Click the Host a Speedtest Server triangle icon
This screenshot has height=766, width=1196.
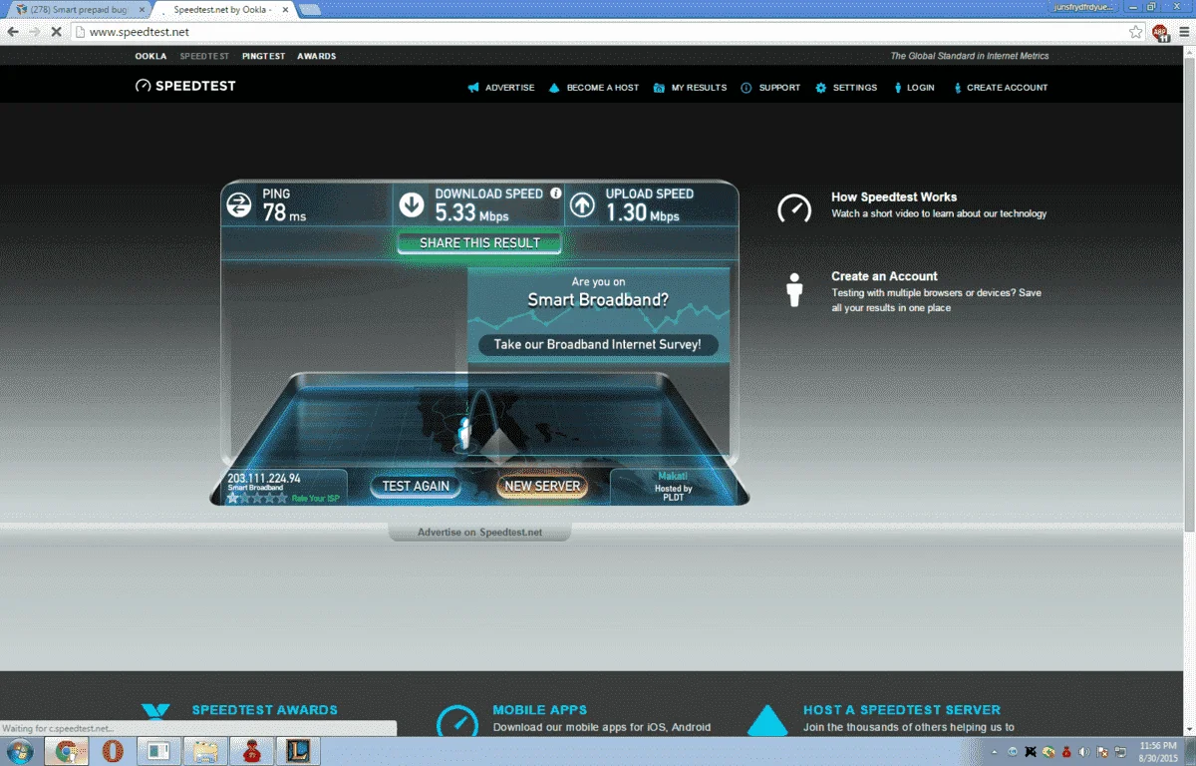[x=767, y=721]
